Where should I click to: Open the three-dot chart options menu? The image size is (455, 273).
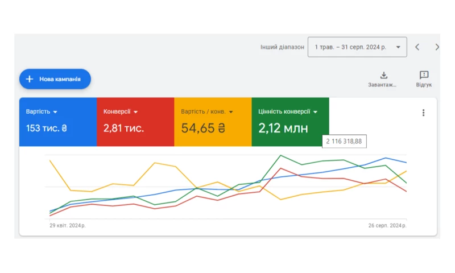point(423,113)
